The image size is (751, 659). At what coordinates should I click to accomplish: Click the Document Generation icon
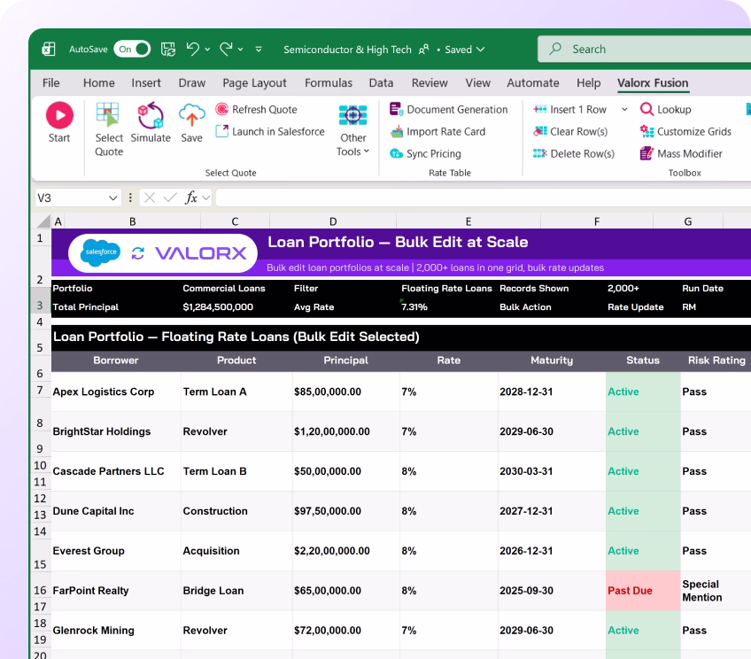396,109
